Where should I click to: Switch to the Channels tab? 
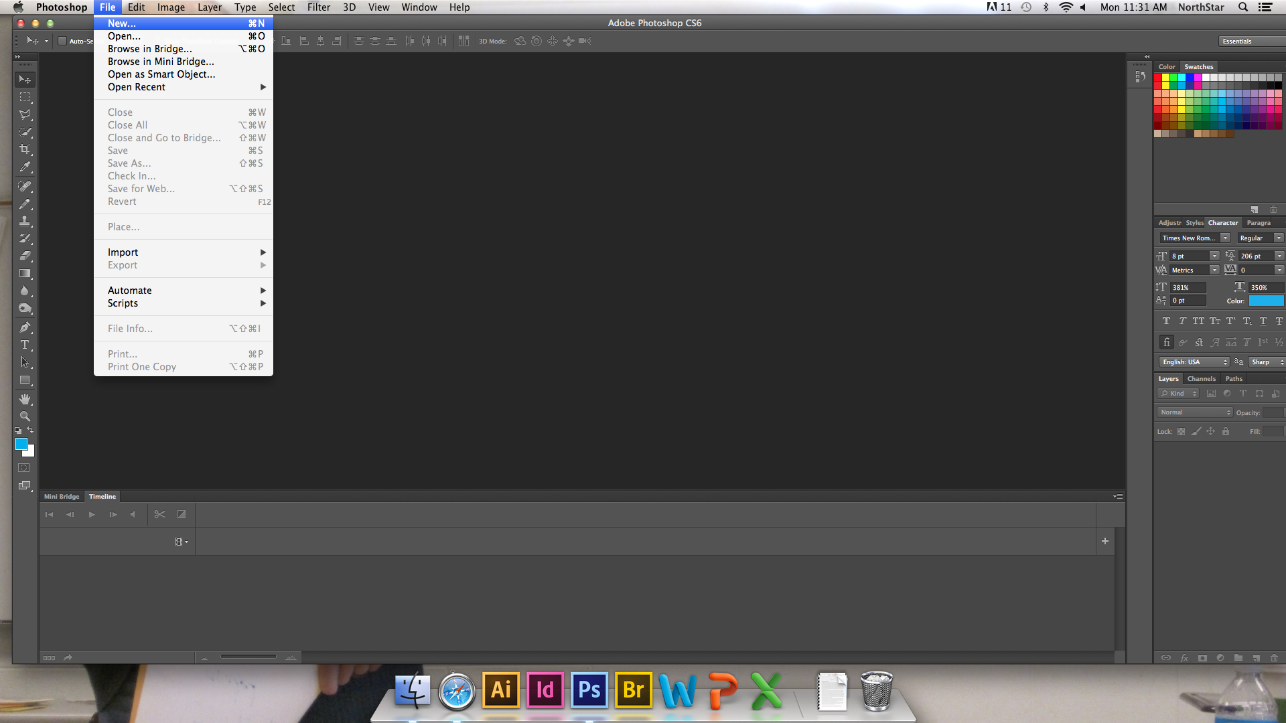click(1201, 379)
